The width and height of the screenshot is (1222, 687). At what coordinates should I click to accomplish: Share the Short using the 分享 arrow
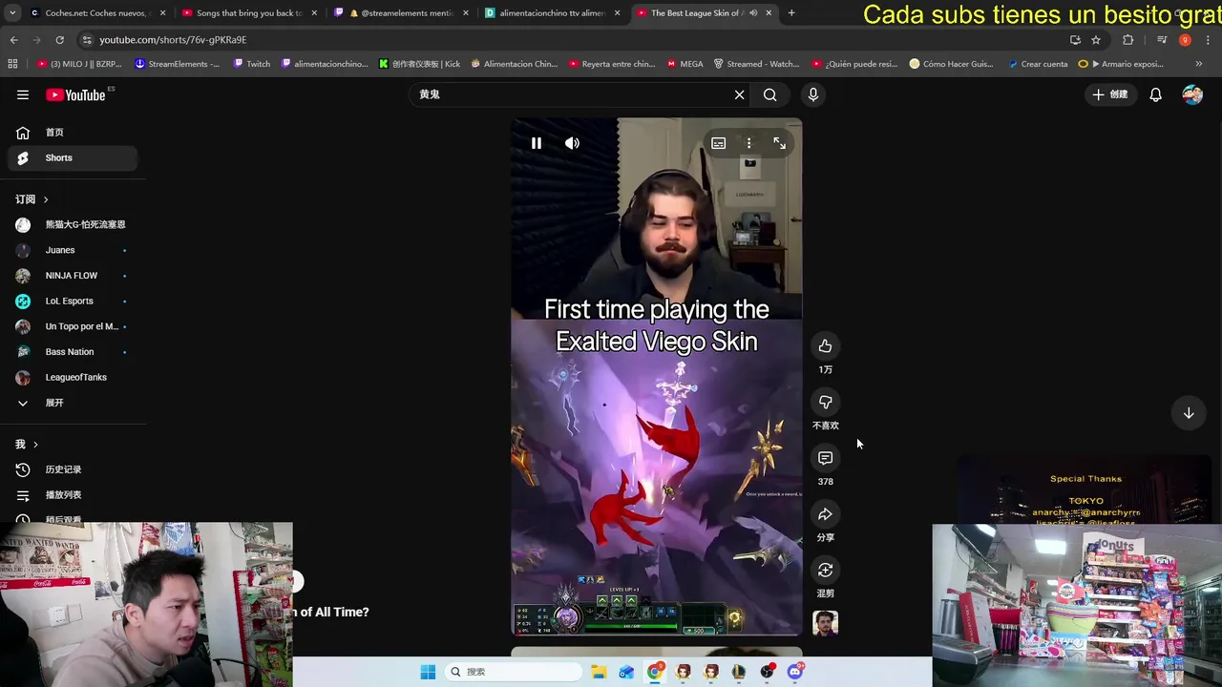825,514
